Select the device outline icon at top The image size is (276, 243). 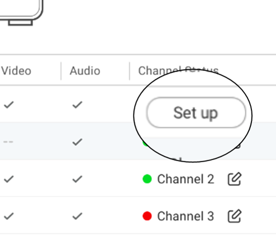point(21,13)
